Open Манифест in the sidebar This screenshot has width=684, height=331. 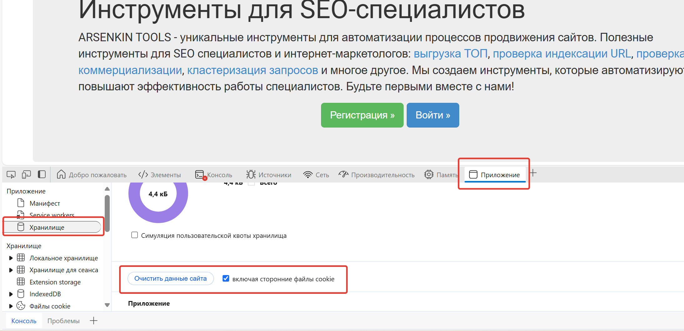[45, 203]
